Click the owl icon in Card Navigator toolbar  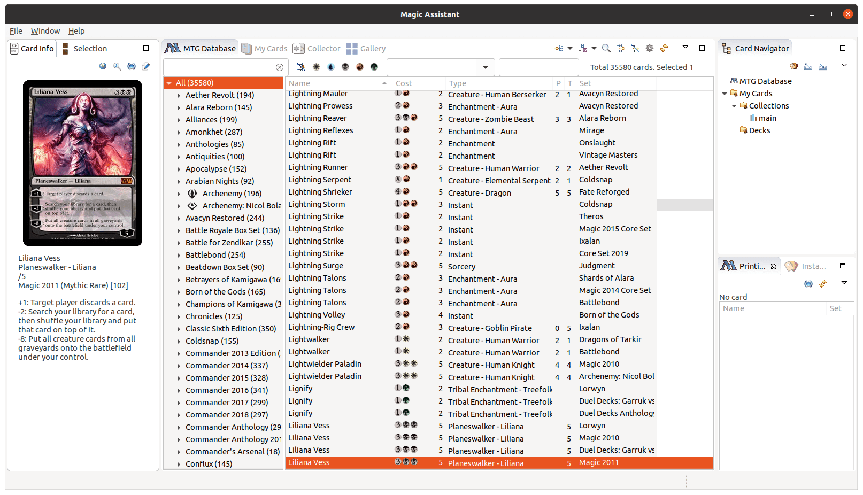point(794,66)
